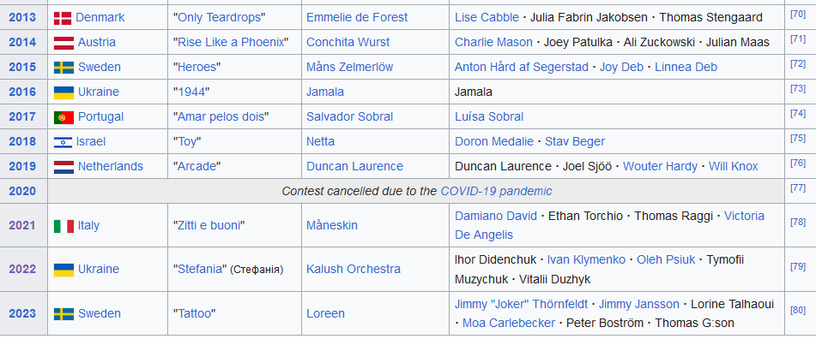Viewport: 816px width, 339px height.
Task: Click the Netherlands flag icon
Action: [x=64, y=167]
